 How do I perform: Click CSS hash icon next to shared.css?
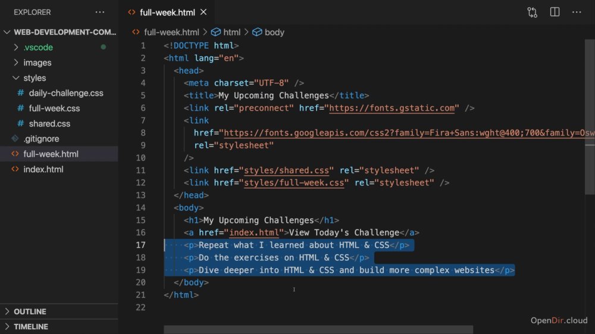coord(20,123)
